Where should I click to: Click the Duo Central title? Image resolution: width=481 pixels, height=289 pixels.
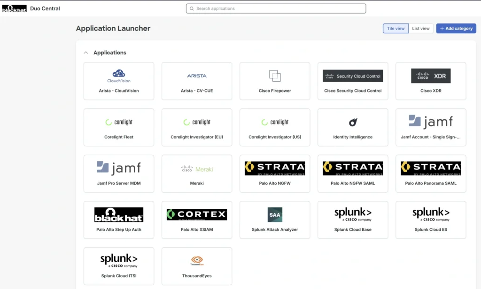click(45, 8)
